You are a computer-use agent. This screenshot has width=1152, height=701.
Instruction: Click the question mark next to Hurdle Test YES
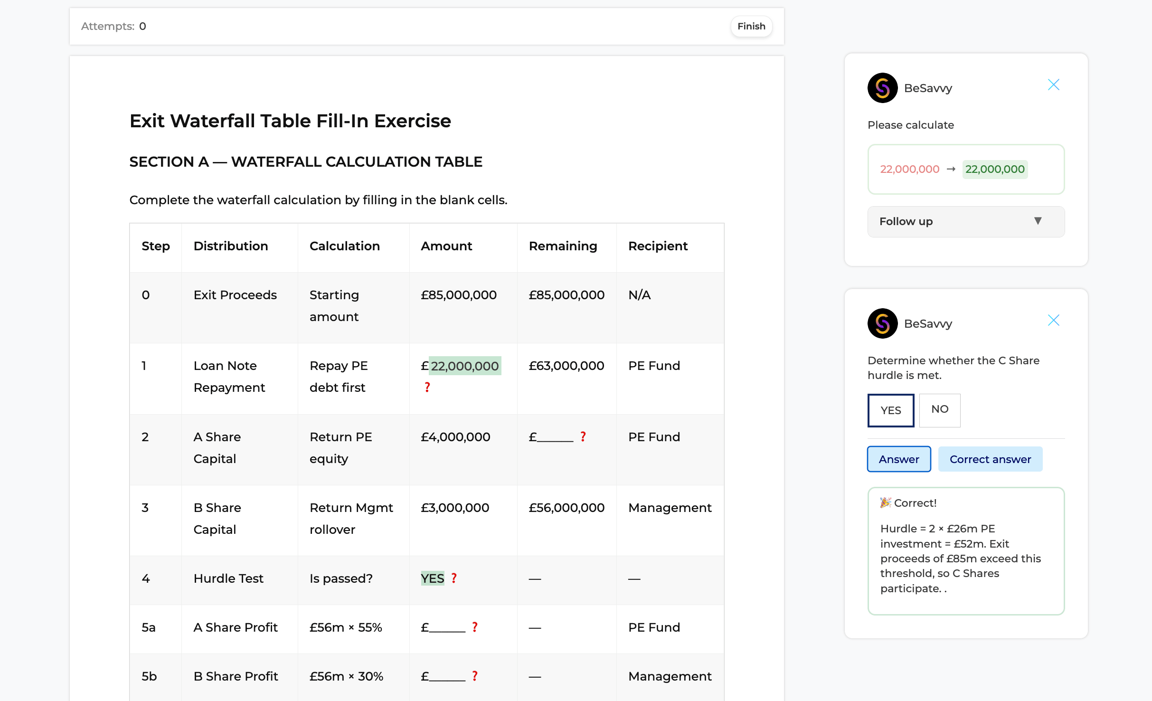[454, 578]
